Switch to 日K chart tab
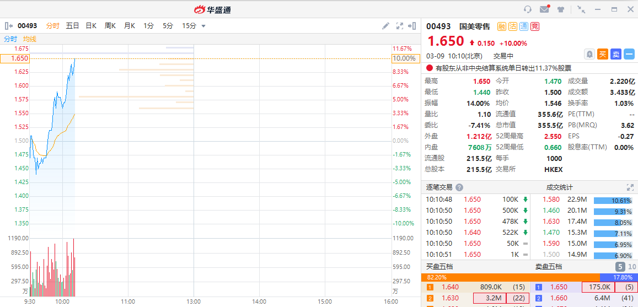The width and height of the screenshot is (638, 307). [x=90, y=26]
